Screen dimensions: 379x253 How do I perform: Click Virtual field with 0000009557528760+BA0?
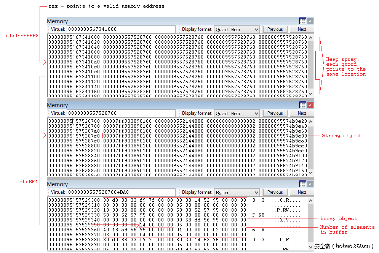tap(121, 192)
